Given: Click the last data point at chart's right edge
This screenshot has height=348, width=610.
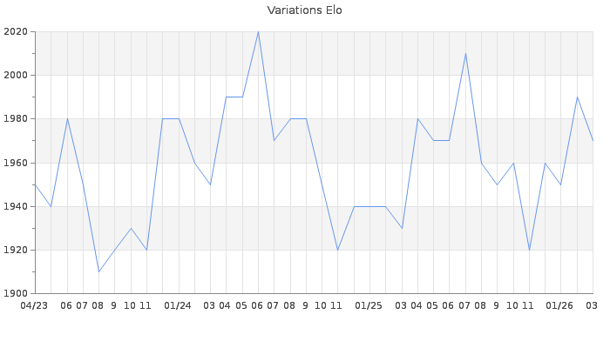Looking at the screenshot, I should pyautogui.click(x=593, y=141).
